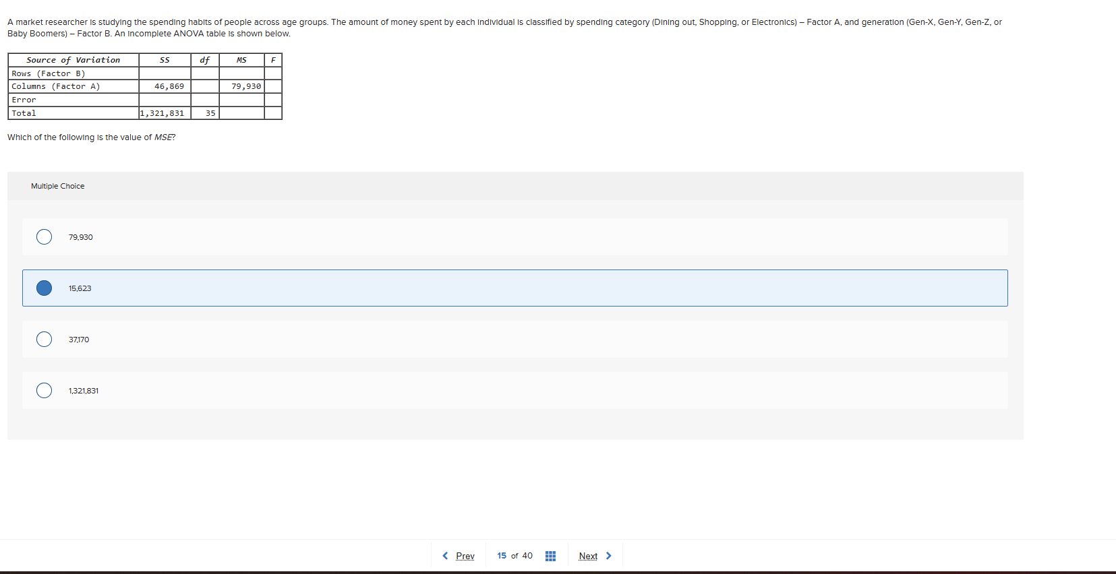1116x574 pixels.
Task: Click the MS column header
Action: pyautogui.click(x=242, y=60)
